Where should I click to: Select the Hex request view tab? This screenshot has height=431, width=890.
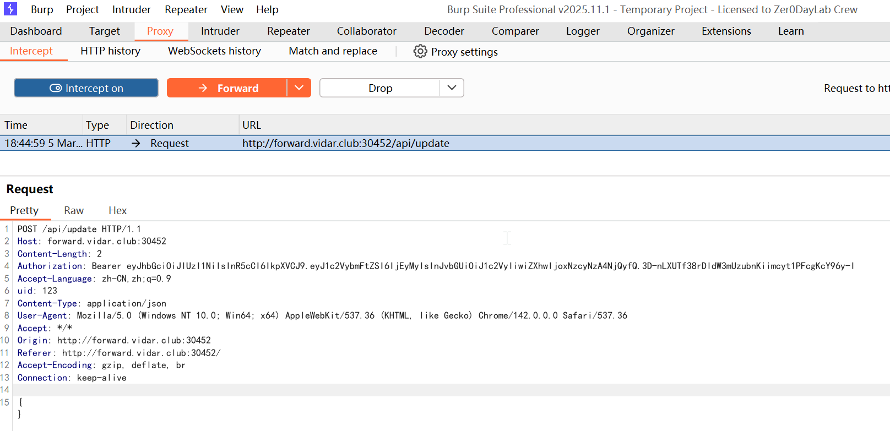[x=117, y=211]
